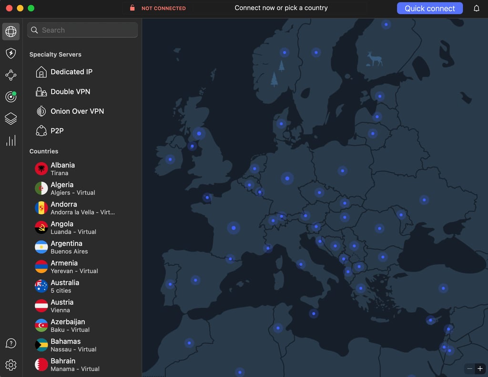
Task: Open the stacked layers icon in sidebar
Action: point(11,119)
